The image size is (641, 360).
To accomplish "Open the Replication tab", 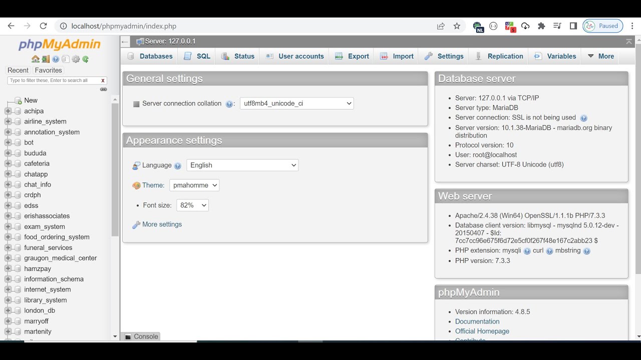I will click(499, 56).
